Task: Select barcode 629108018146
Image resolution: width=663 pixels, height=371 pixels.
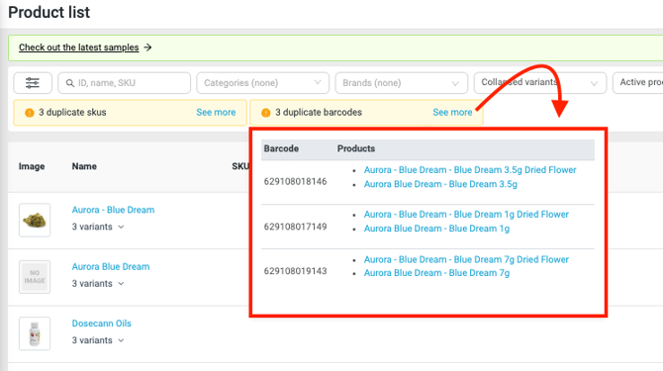Action: click(295, 182)
